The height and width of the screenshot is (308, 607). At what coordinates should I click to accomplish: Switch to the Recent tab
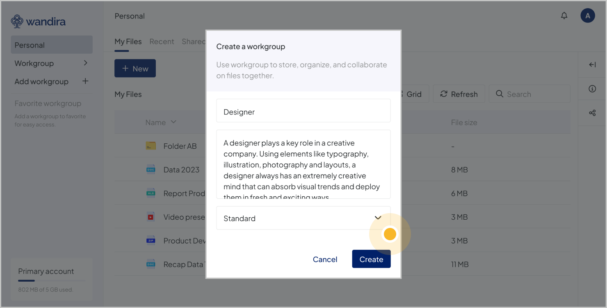coord(162,41)
